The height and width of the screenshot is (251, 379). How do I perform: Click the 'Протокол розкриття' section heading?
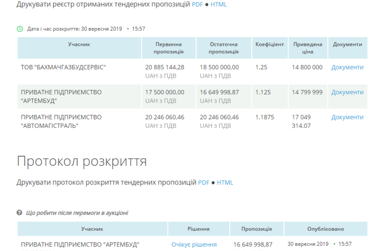[82, 161]
